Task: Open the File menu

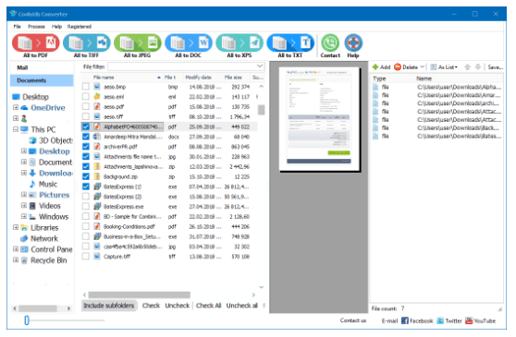Action: click(18, 26)
